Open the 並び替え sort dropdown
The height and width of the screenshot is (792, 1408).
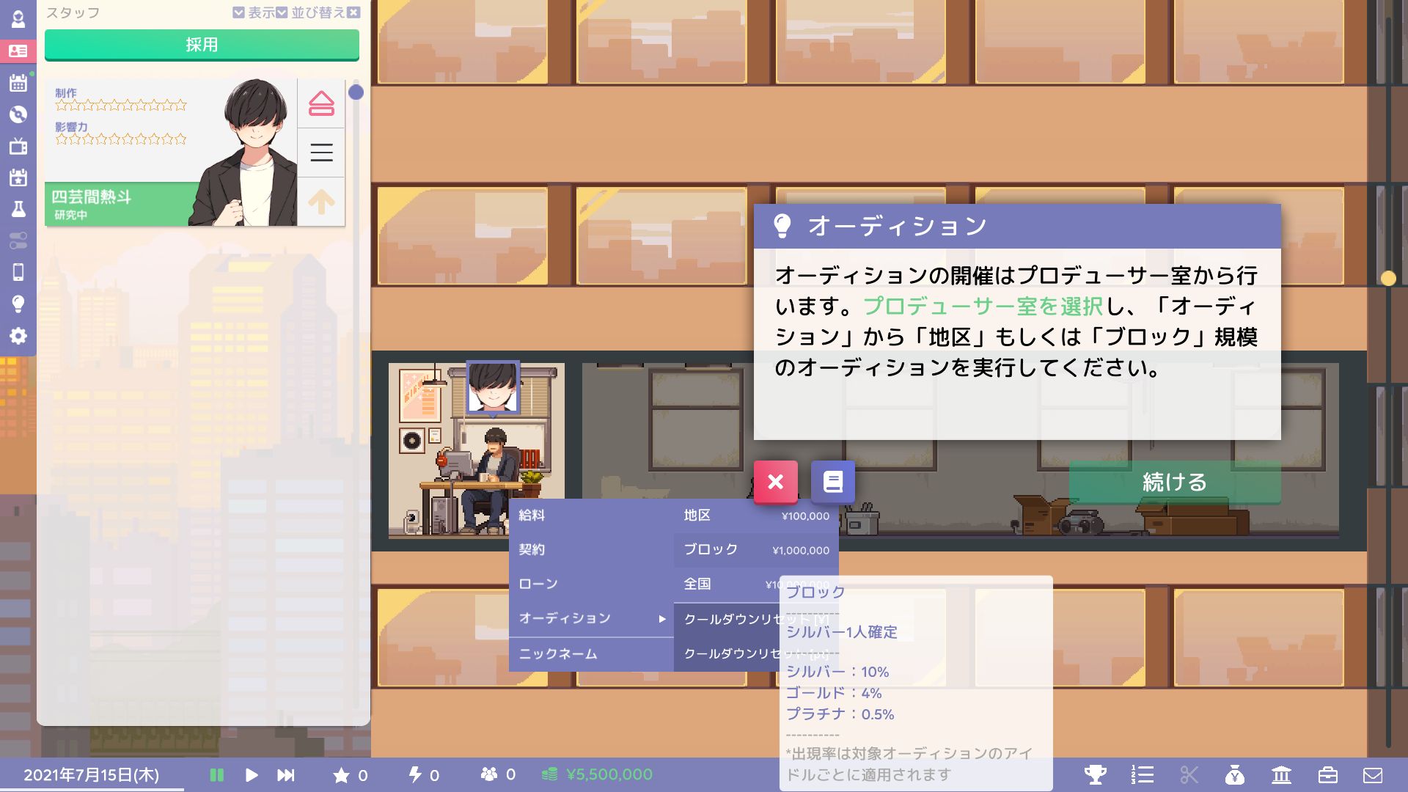click(x=311, y=12)
